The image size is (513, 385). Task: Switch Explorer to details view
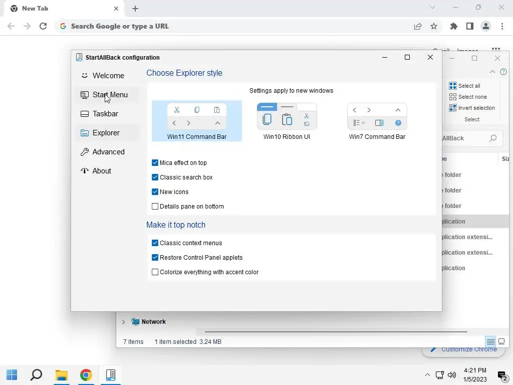[490, 342]
